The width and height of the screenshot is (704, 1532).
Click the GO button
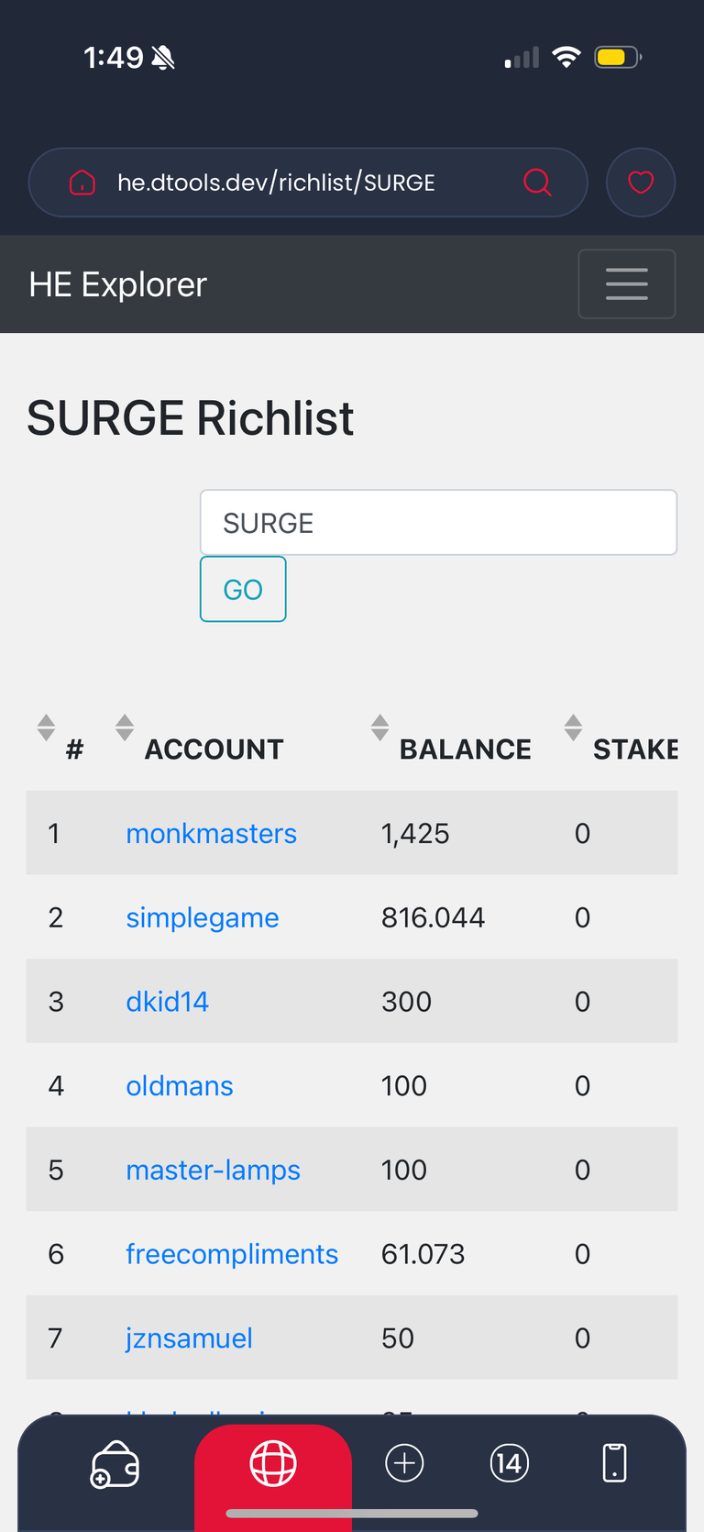pos(243,589)
